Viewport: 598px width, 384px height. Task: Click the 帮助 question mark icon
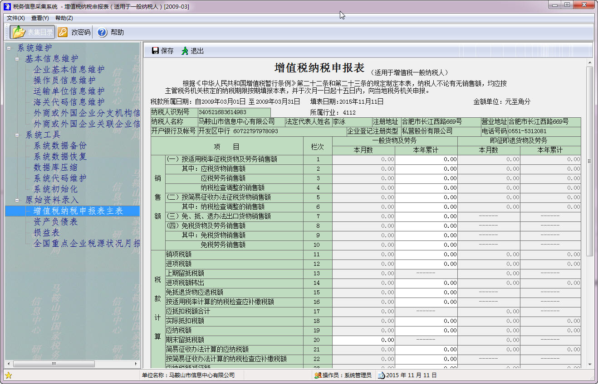pyautogui.click(x=102, y=32)
